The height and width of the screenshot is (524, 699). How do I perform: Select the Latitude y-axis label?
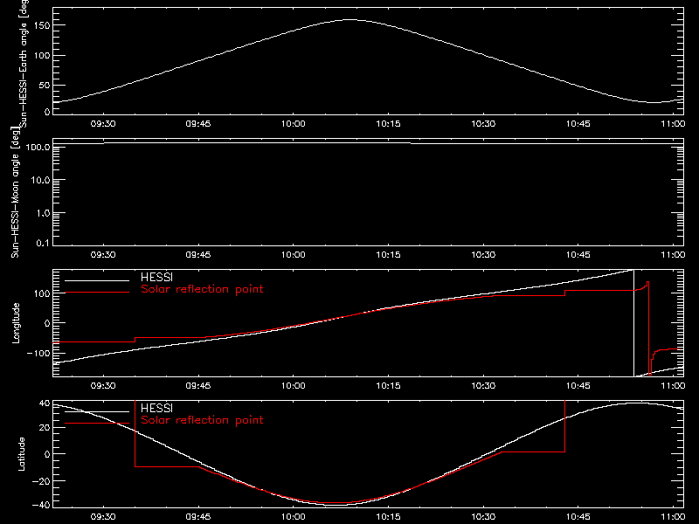(21, 454)
